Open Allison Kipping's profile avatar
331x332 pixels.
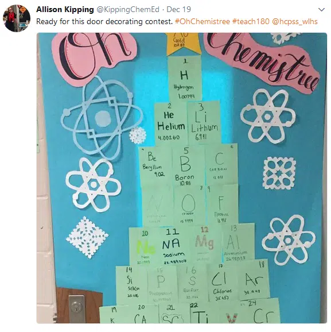click(17, 18)
